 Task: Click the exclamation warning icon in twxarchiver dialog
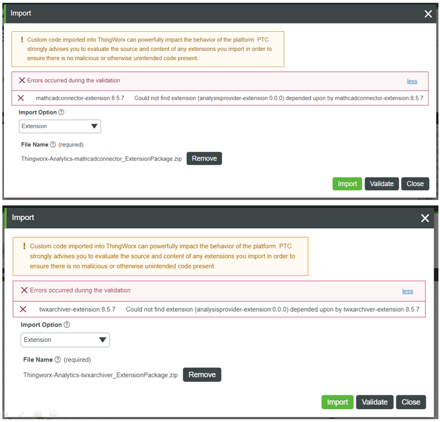pos(24,246)
